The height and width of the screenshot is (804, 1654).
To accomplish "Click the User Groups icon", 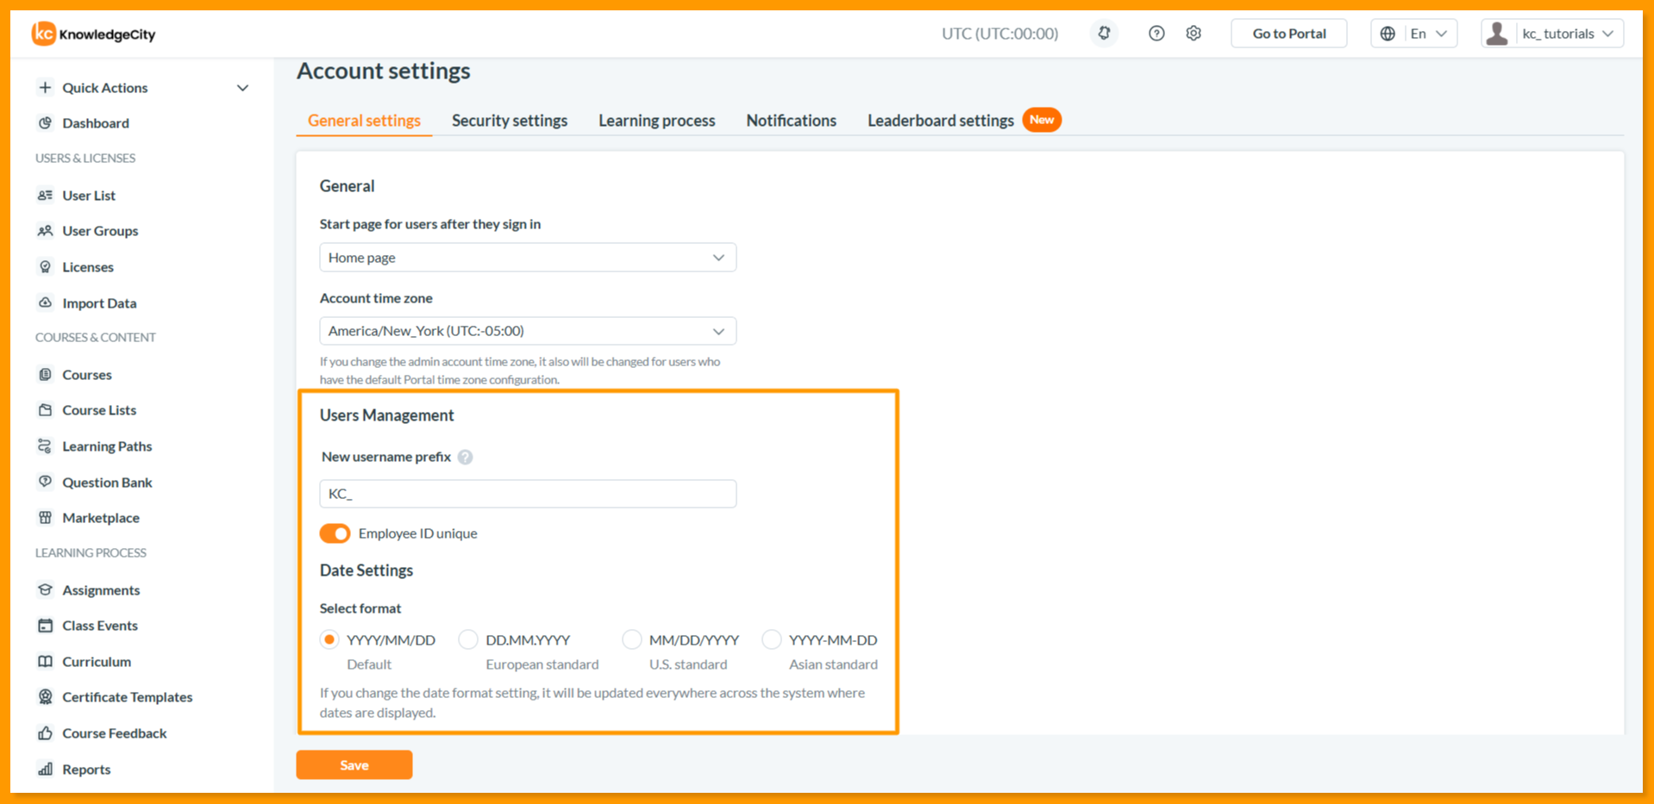I will (45, 231).
